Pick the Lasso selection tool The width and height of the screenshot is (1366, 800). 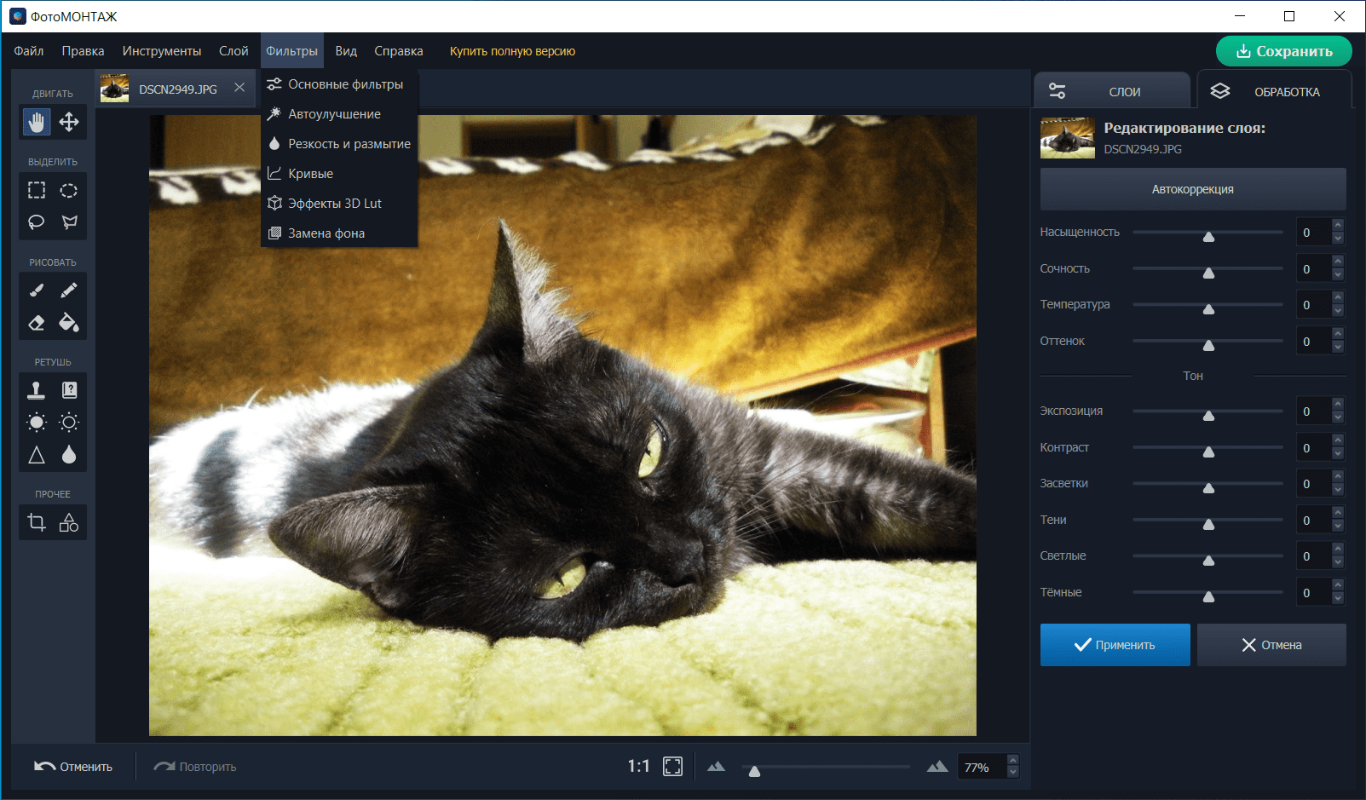tap(37, 222)
